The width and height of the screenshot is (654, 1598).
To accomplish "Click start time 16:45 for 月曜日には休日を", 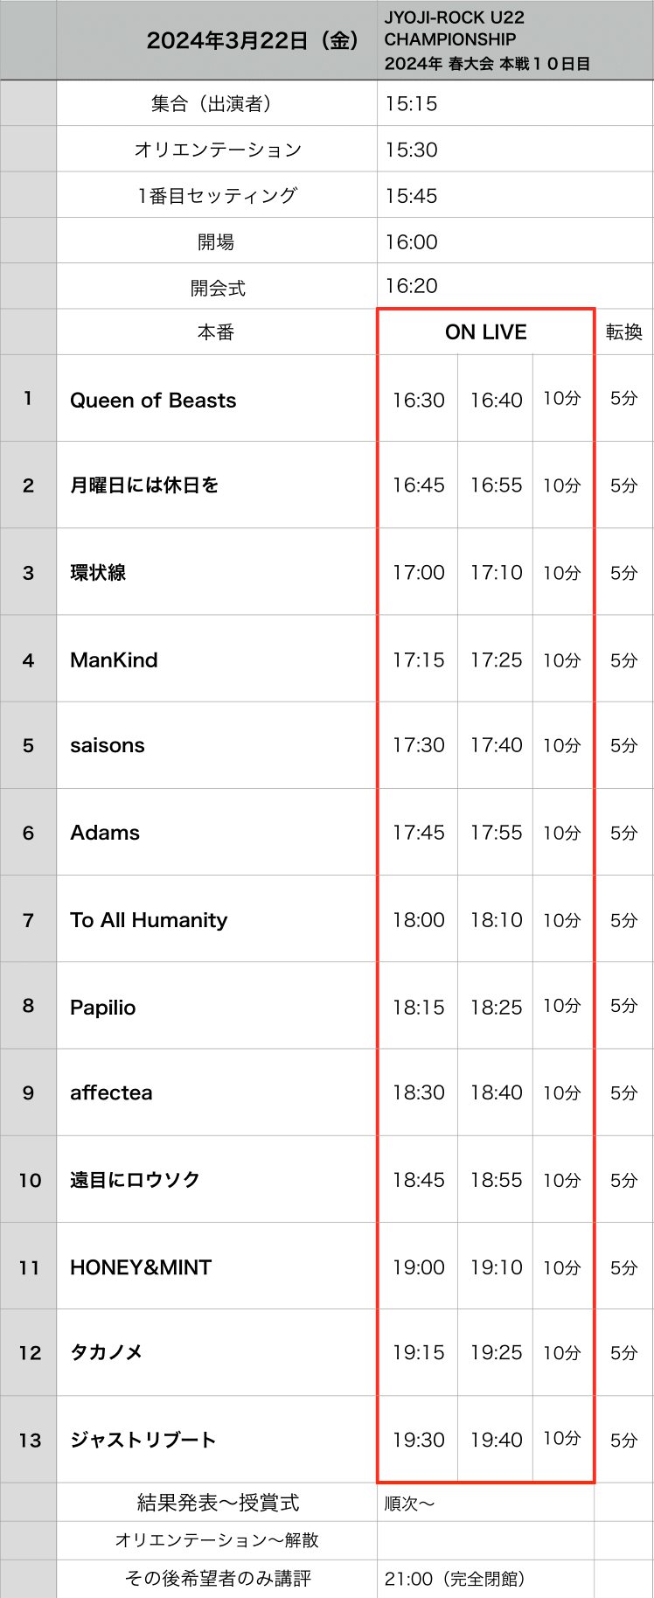I will tap(418, 485).
